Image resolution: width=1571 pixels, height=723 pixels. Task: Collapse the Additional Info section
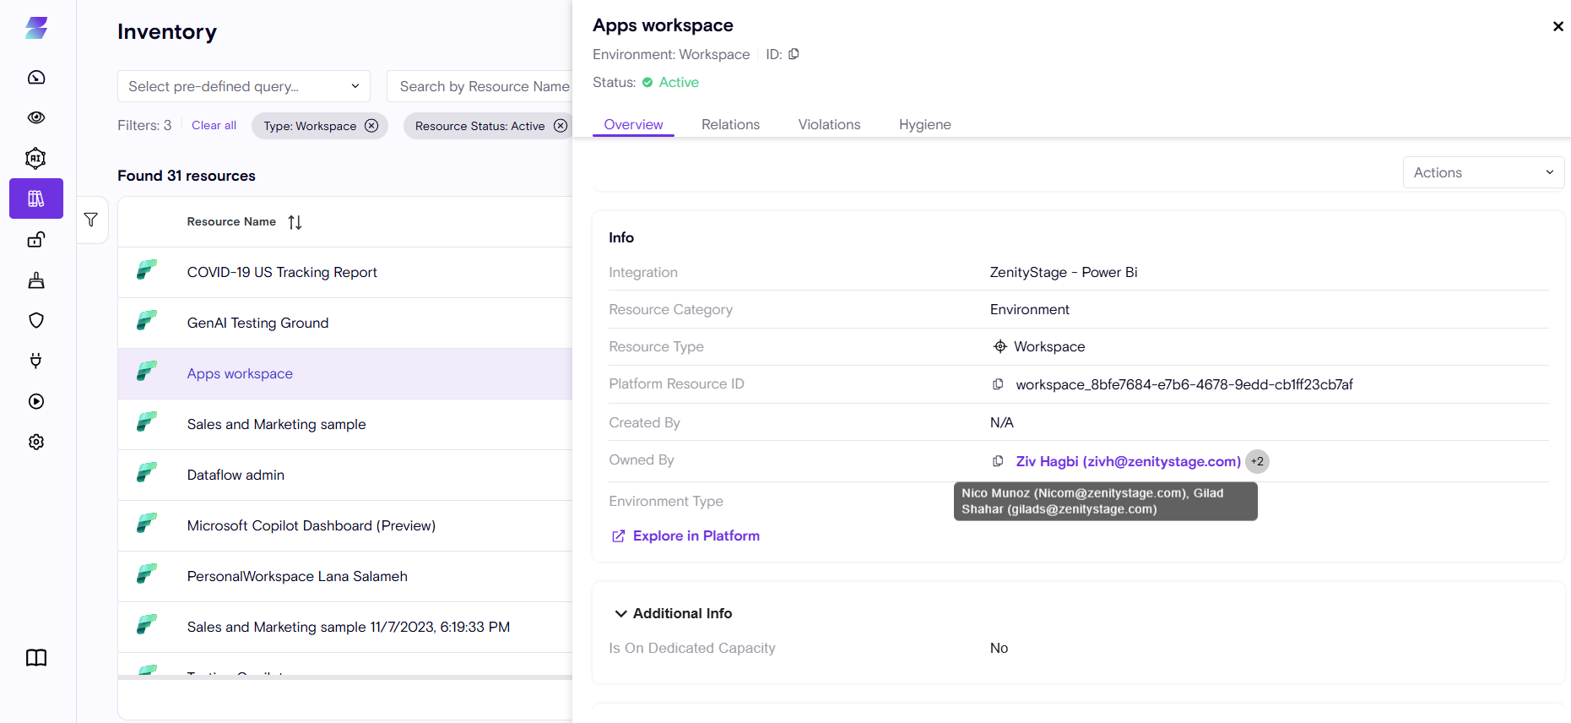[x=621, y=613]
